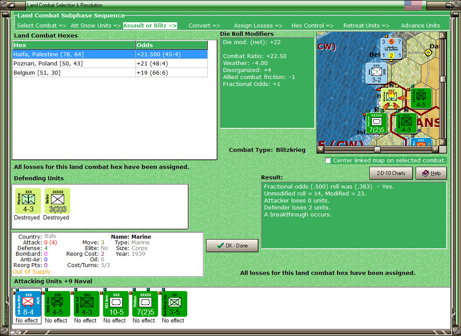Click the OK - Done button
The width and height of the screenshot is (461, 336).
(x=232, y=246)
